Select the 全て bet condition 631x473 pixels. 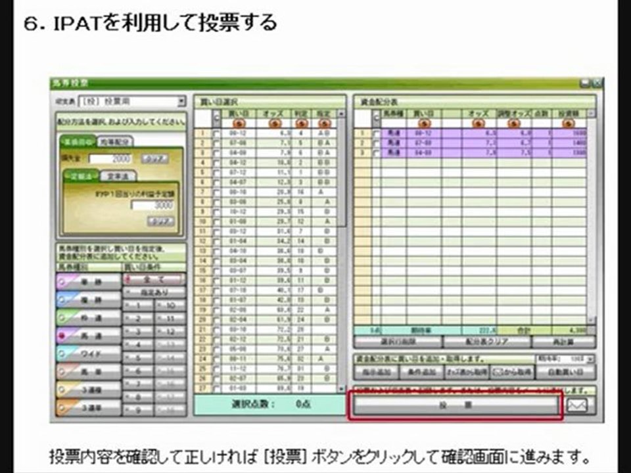click(x=154, y=279)
